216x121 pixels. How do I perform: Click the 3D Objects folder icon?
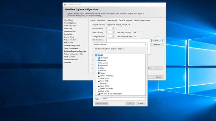tap(99, 58)
